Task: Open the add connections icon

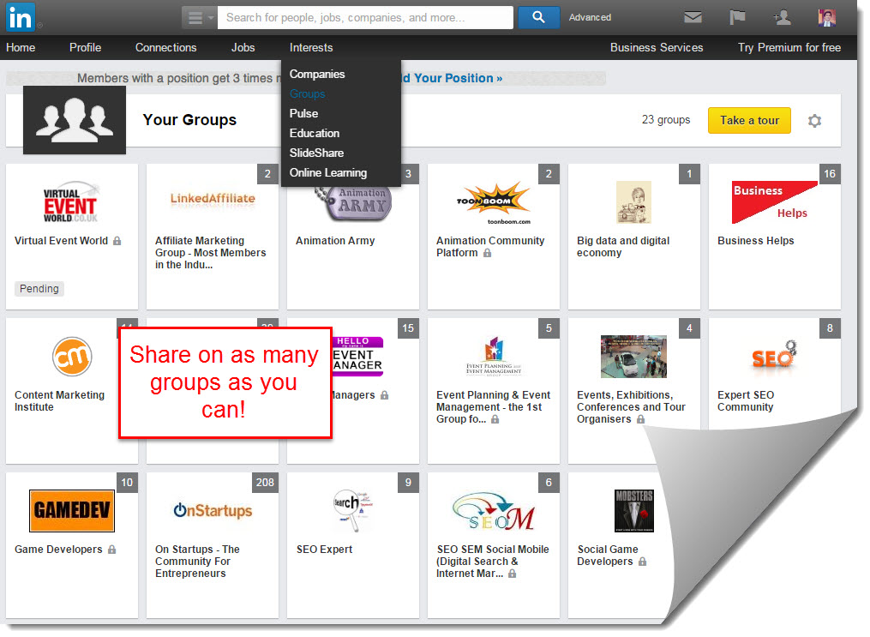Action: point(783,17)
